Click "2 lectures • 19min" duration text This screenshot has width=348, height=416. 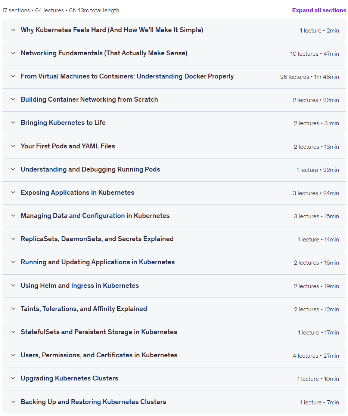[x=316, y=286]
